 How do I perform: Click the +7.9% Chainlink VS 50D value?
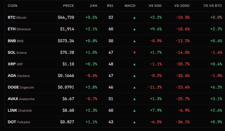(x=156, y=110)
